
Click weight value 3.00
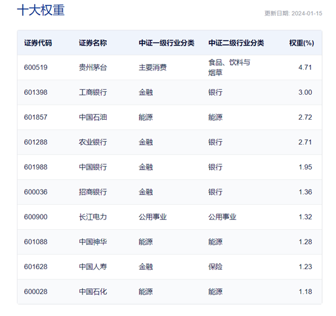[305, 92]
